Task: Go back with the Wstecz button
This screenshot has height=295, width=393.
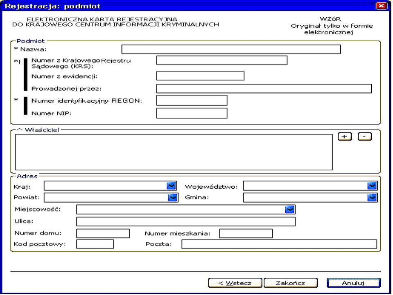Action: tap(235, 283)
